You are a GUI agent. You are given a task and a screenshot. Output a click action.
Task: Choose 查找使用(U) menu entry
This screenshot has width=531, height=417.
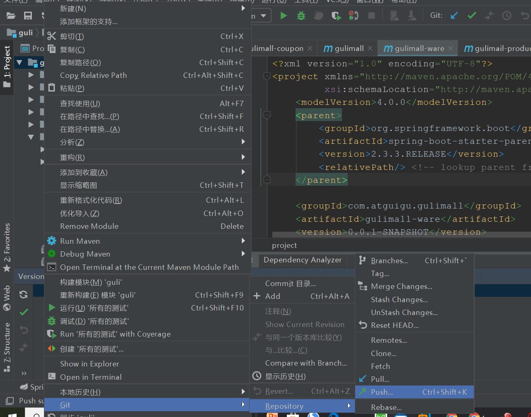tap(148, 104)
